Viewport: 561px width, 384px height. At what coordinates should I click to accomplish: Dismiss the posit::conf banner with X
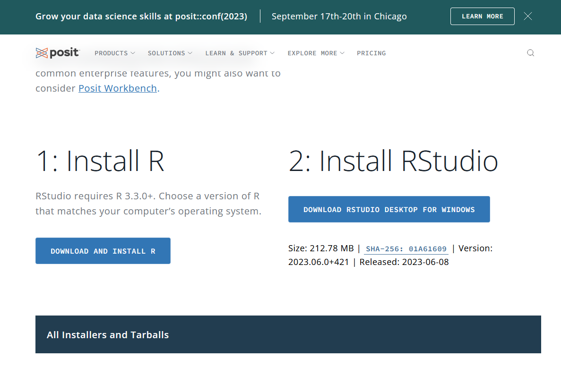click(x=528, y=16)
